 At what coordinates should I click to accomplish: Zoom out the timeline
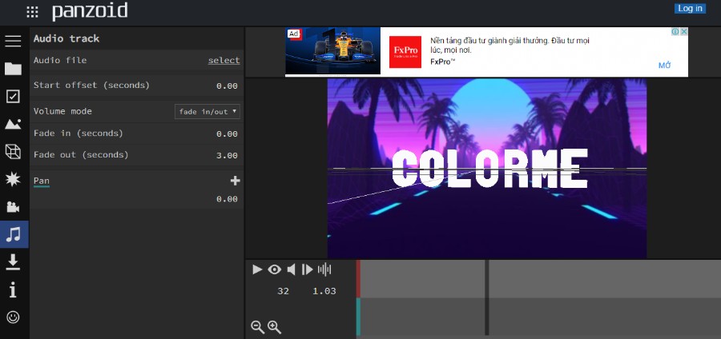tap(257, 327)
